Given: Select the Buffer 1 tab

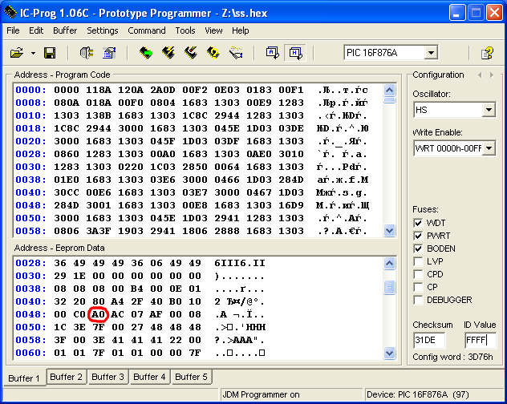Looking at the screenshot, I should point(24,378).
